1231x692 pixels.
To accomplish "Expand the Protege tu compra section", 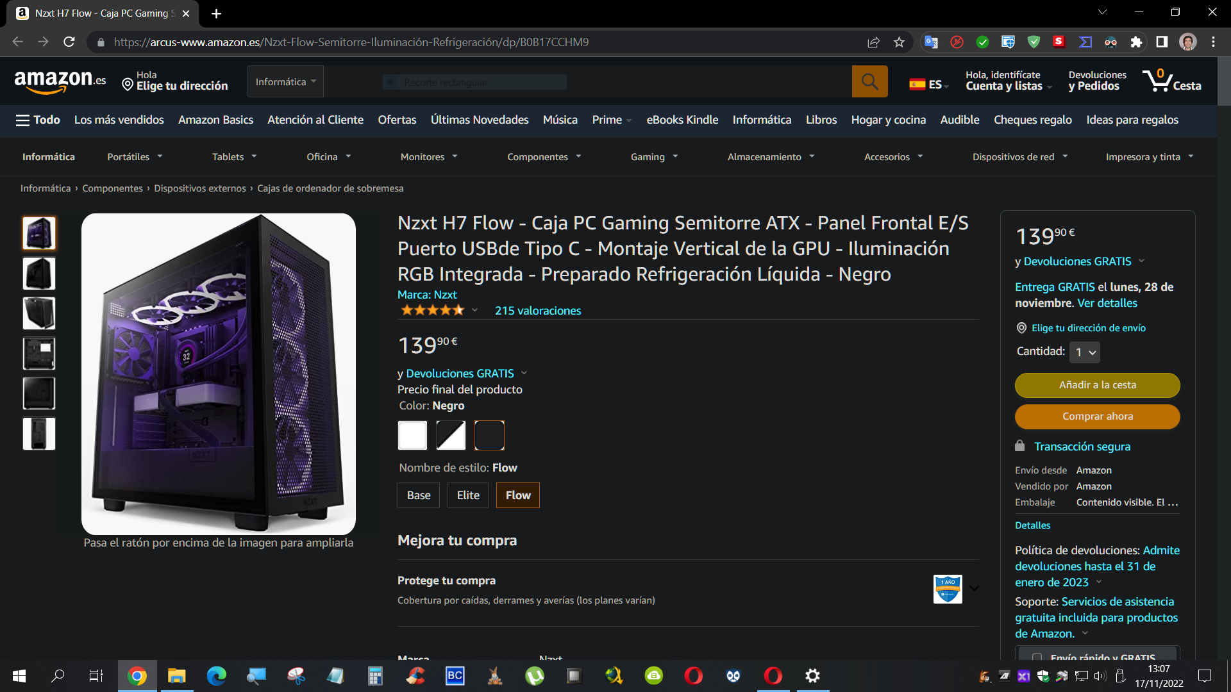I will click(974, 588).
